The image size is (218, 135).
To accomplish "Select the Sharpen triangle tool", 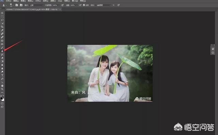I will (x=2, y=68).
